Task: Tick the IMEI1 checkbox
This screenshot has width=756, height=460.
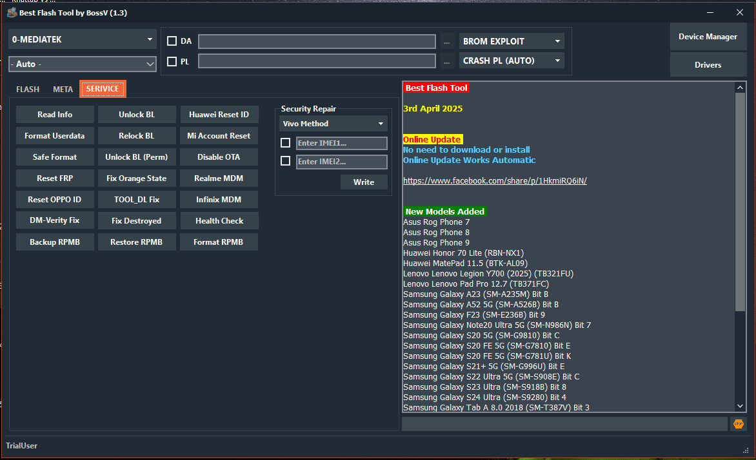Action: tap(285, 143)
